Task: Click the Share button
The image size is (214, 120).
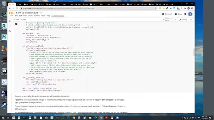Action: [178, 14]
